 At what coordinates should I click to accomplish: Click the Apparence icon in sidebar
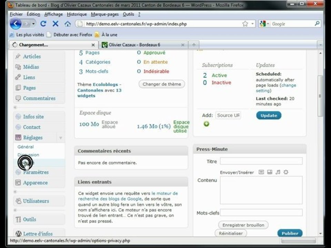(18, 183)
